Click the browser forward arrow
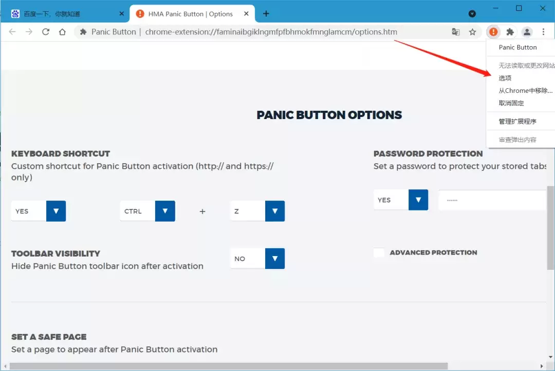 click(29, 32)
